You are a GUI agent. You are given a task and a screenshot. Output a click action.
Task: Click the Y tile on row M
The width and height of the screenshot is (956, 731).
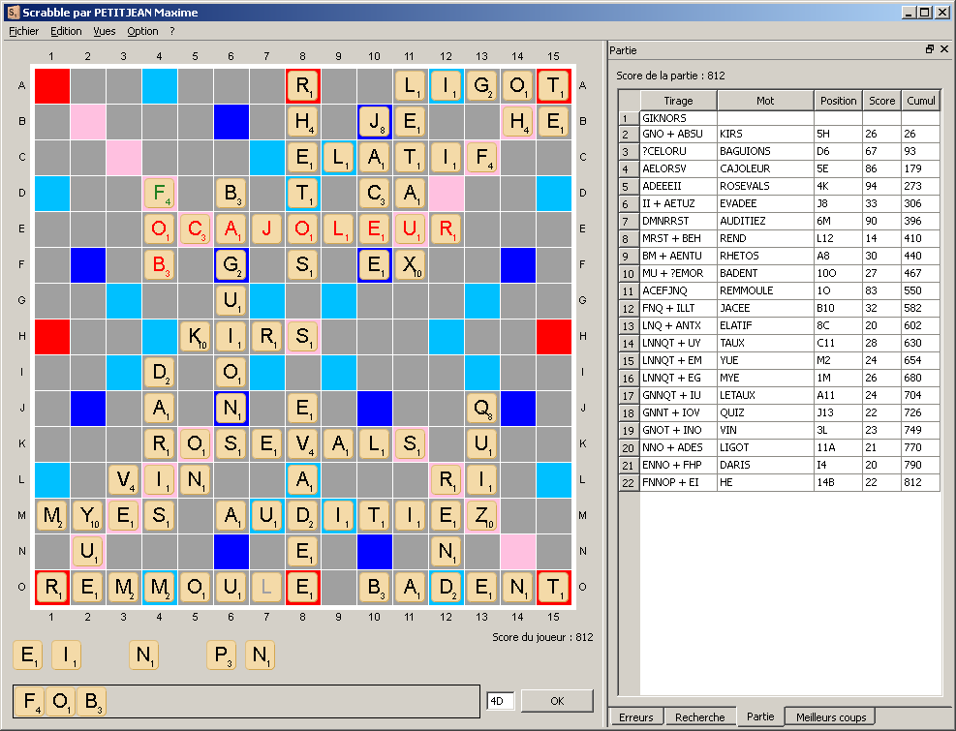88,515
